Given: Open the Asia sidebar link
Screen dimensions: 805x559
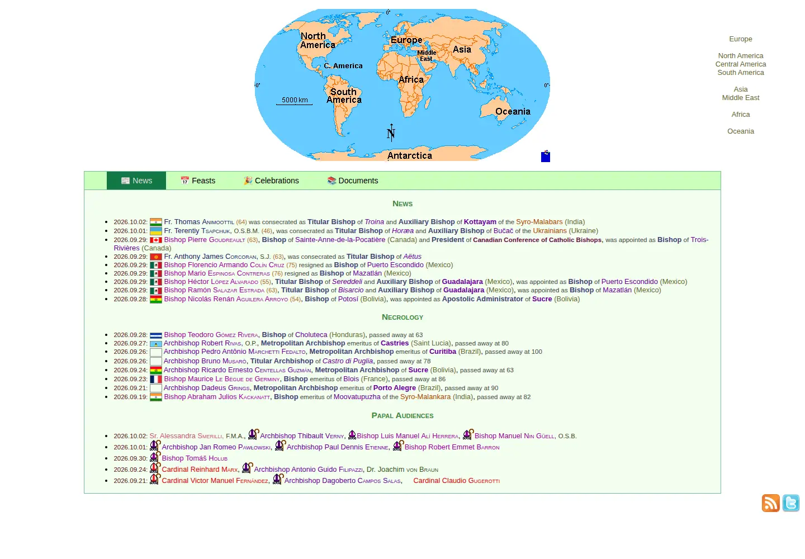Looking at the screenshot, I should click(x=741, y=89).
